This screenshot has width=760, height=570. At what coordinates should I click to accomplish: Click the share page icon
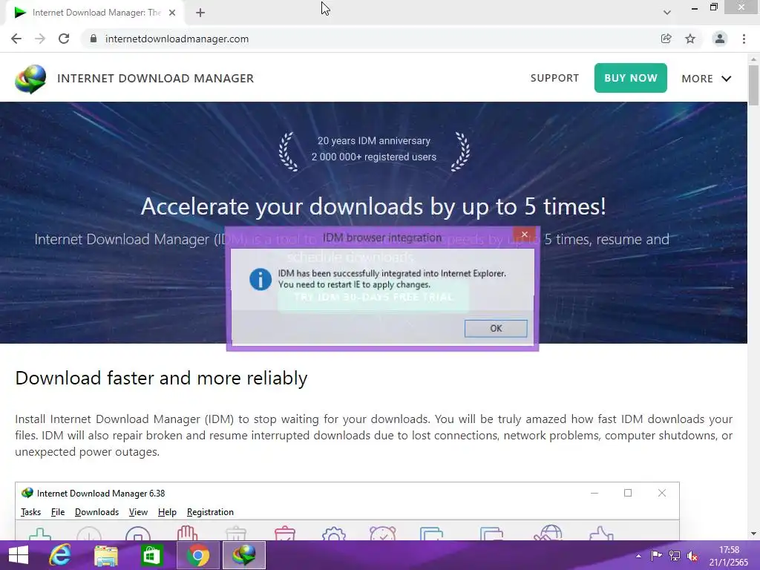point(666,39)
